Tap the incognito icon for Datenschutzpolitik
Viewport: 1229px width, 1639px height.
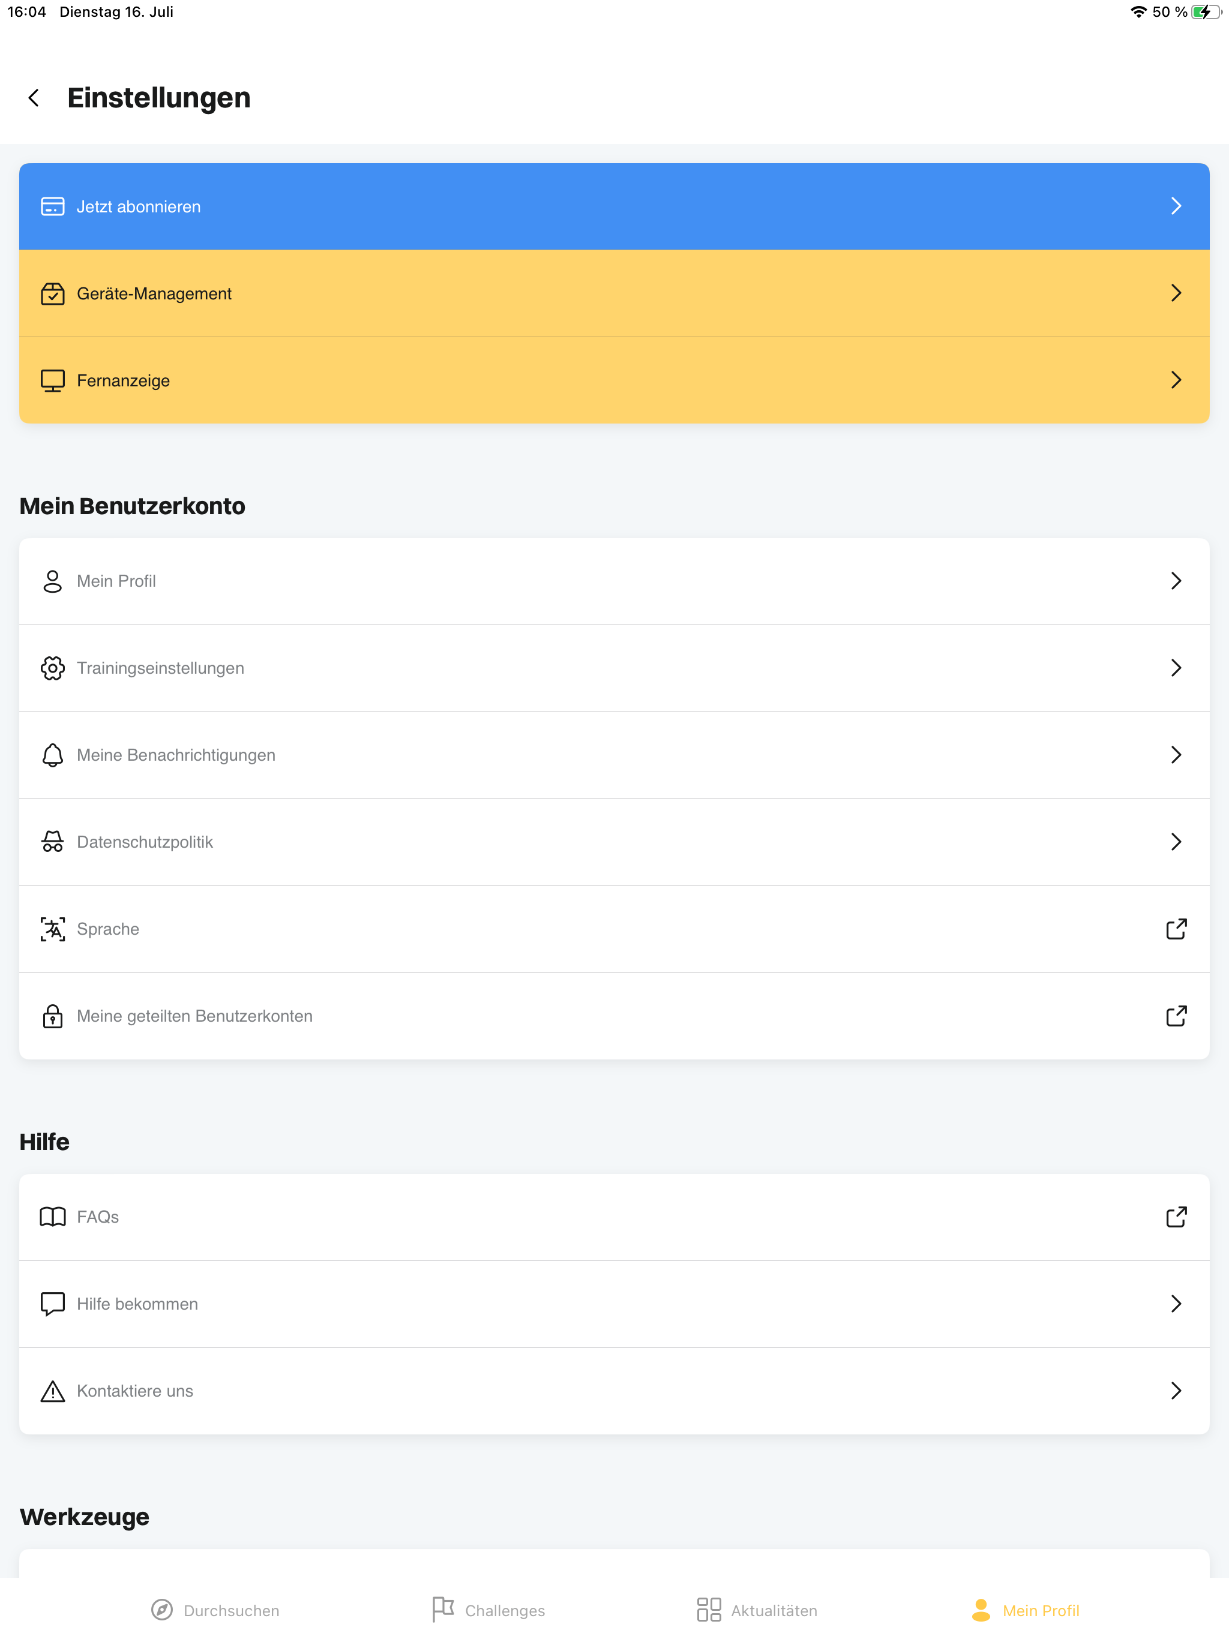pyautogui.click(x=53, y=841)
